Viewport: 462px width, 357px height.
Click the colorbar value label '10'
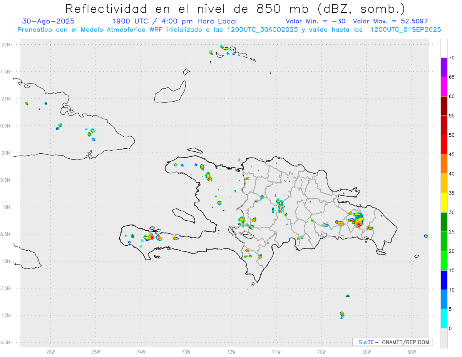tap(452, 290)
